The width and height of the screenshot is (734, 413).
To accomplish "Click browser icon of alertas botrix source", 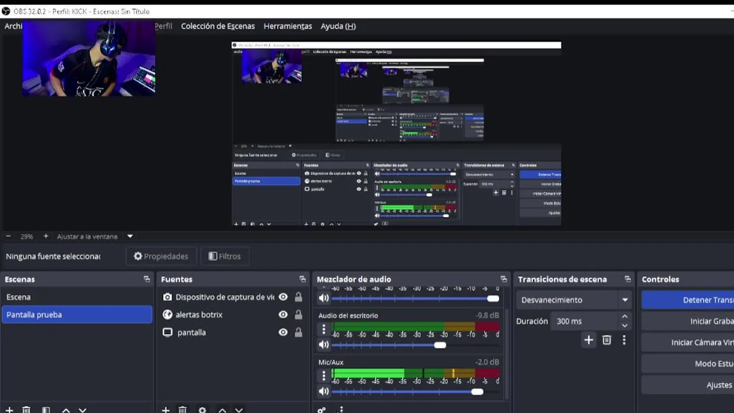I will pyautogui.click(x=167, y=314).
